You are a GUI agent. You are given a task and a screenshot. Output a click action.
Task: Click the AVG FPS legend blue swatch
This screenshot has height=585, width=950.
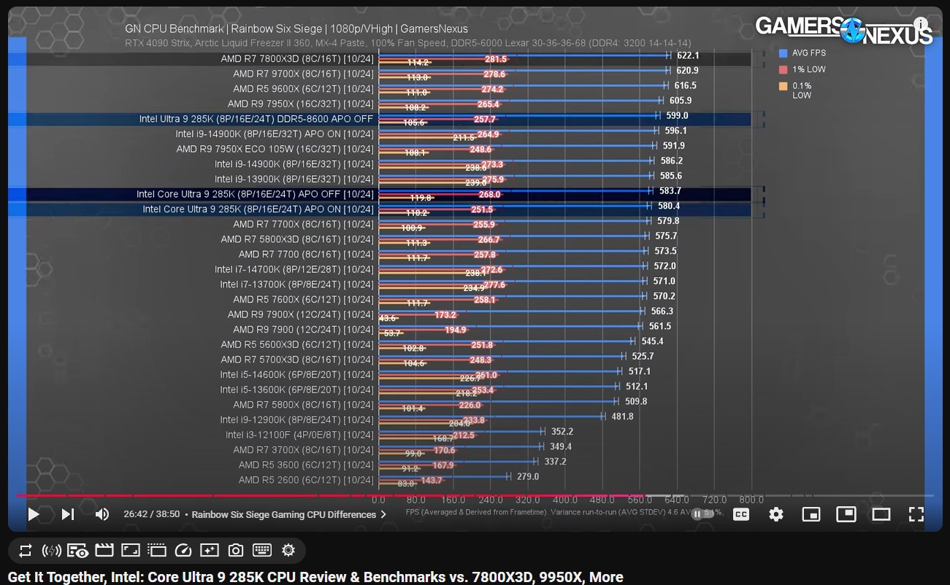(784, 53)
